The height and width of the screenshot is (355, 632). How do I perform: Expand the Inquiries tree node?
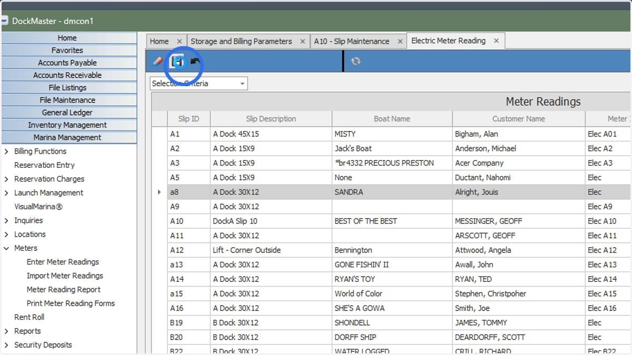click(6, 221)
